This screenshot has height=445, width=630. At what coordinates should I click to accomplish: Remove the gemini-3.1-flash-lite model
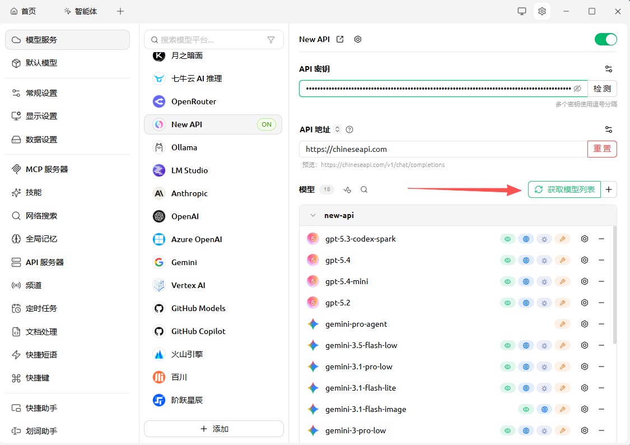[601, 388]
